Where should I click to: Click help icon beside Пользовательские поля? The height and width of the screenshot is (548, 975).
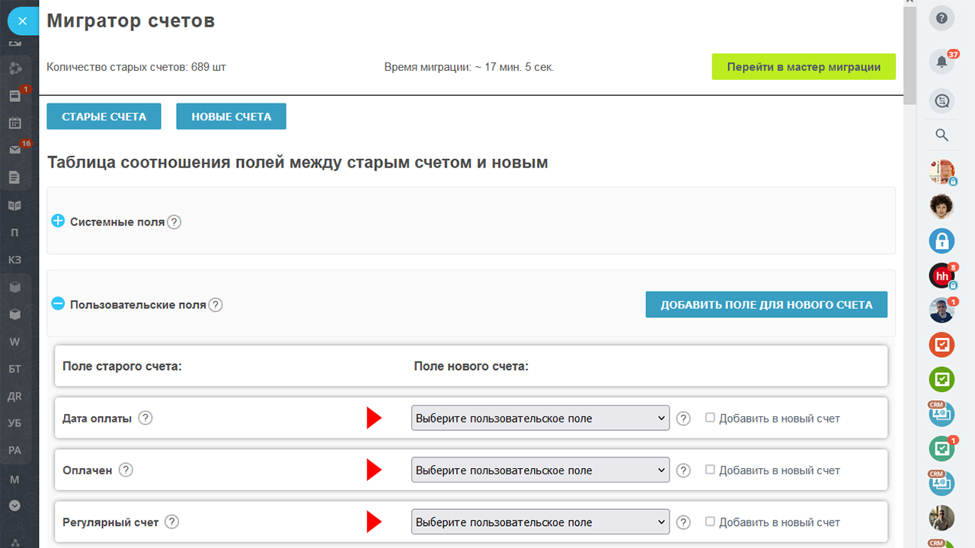[x=216, y=304]
